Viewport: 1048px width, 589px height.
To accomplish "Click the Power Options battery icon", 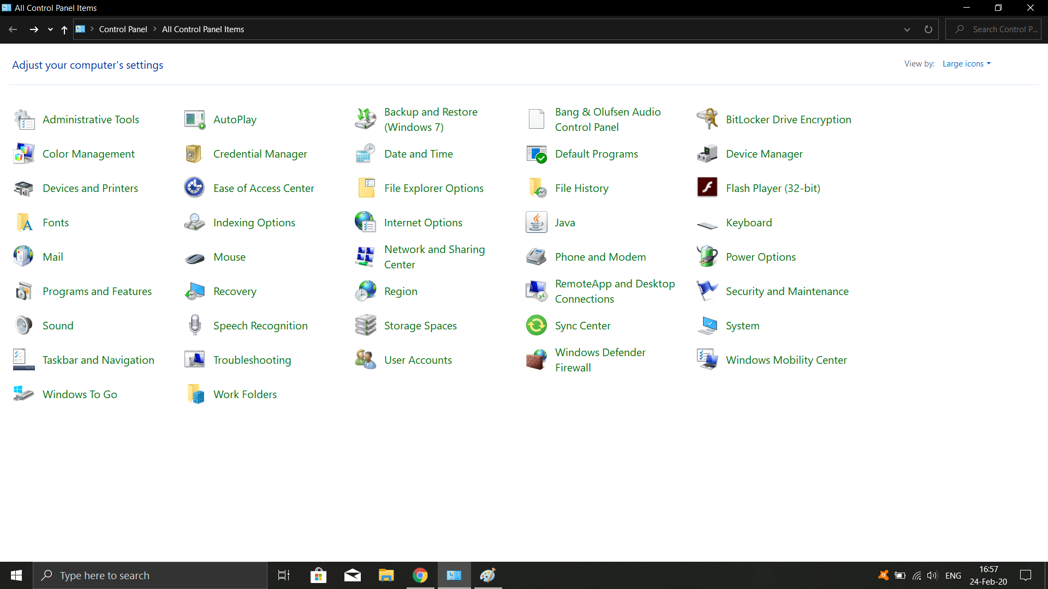I will [x=707, y=257].
